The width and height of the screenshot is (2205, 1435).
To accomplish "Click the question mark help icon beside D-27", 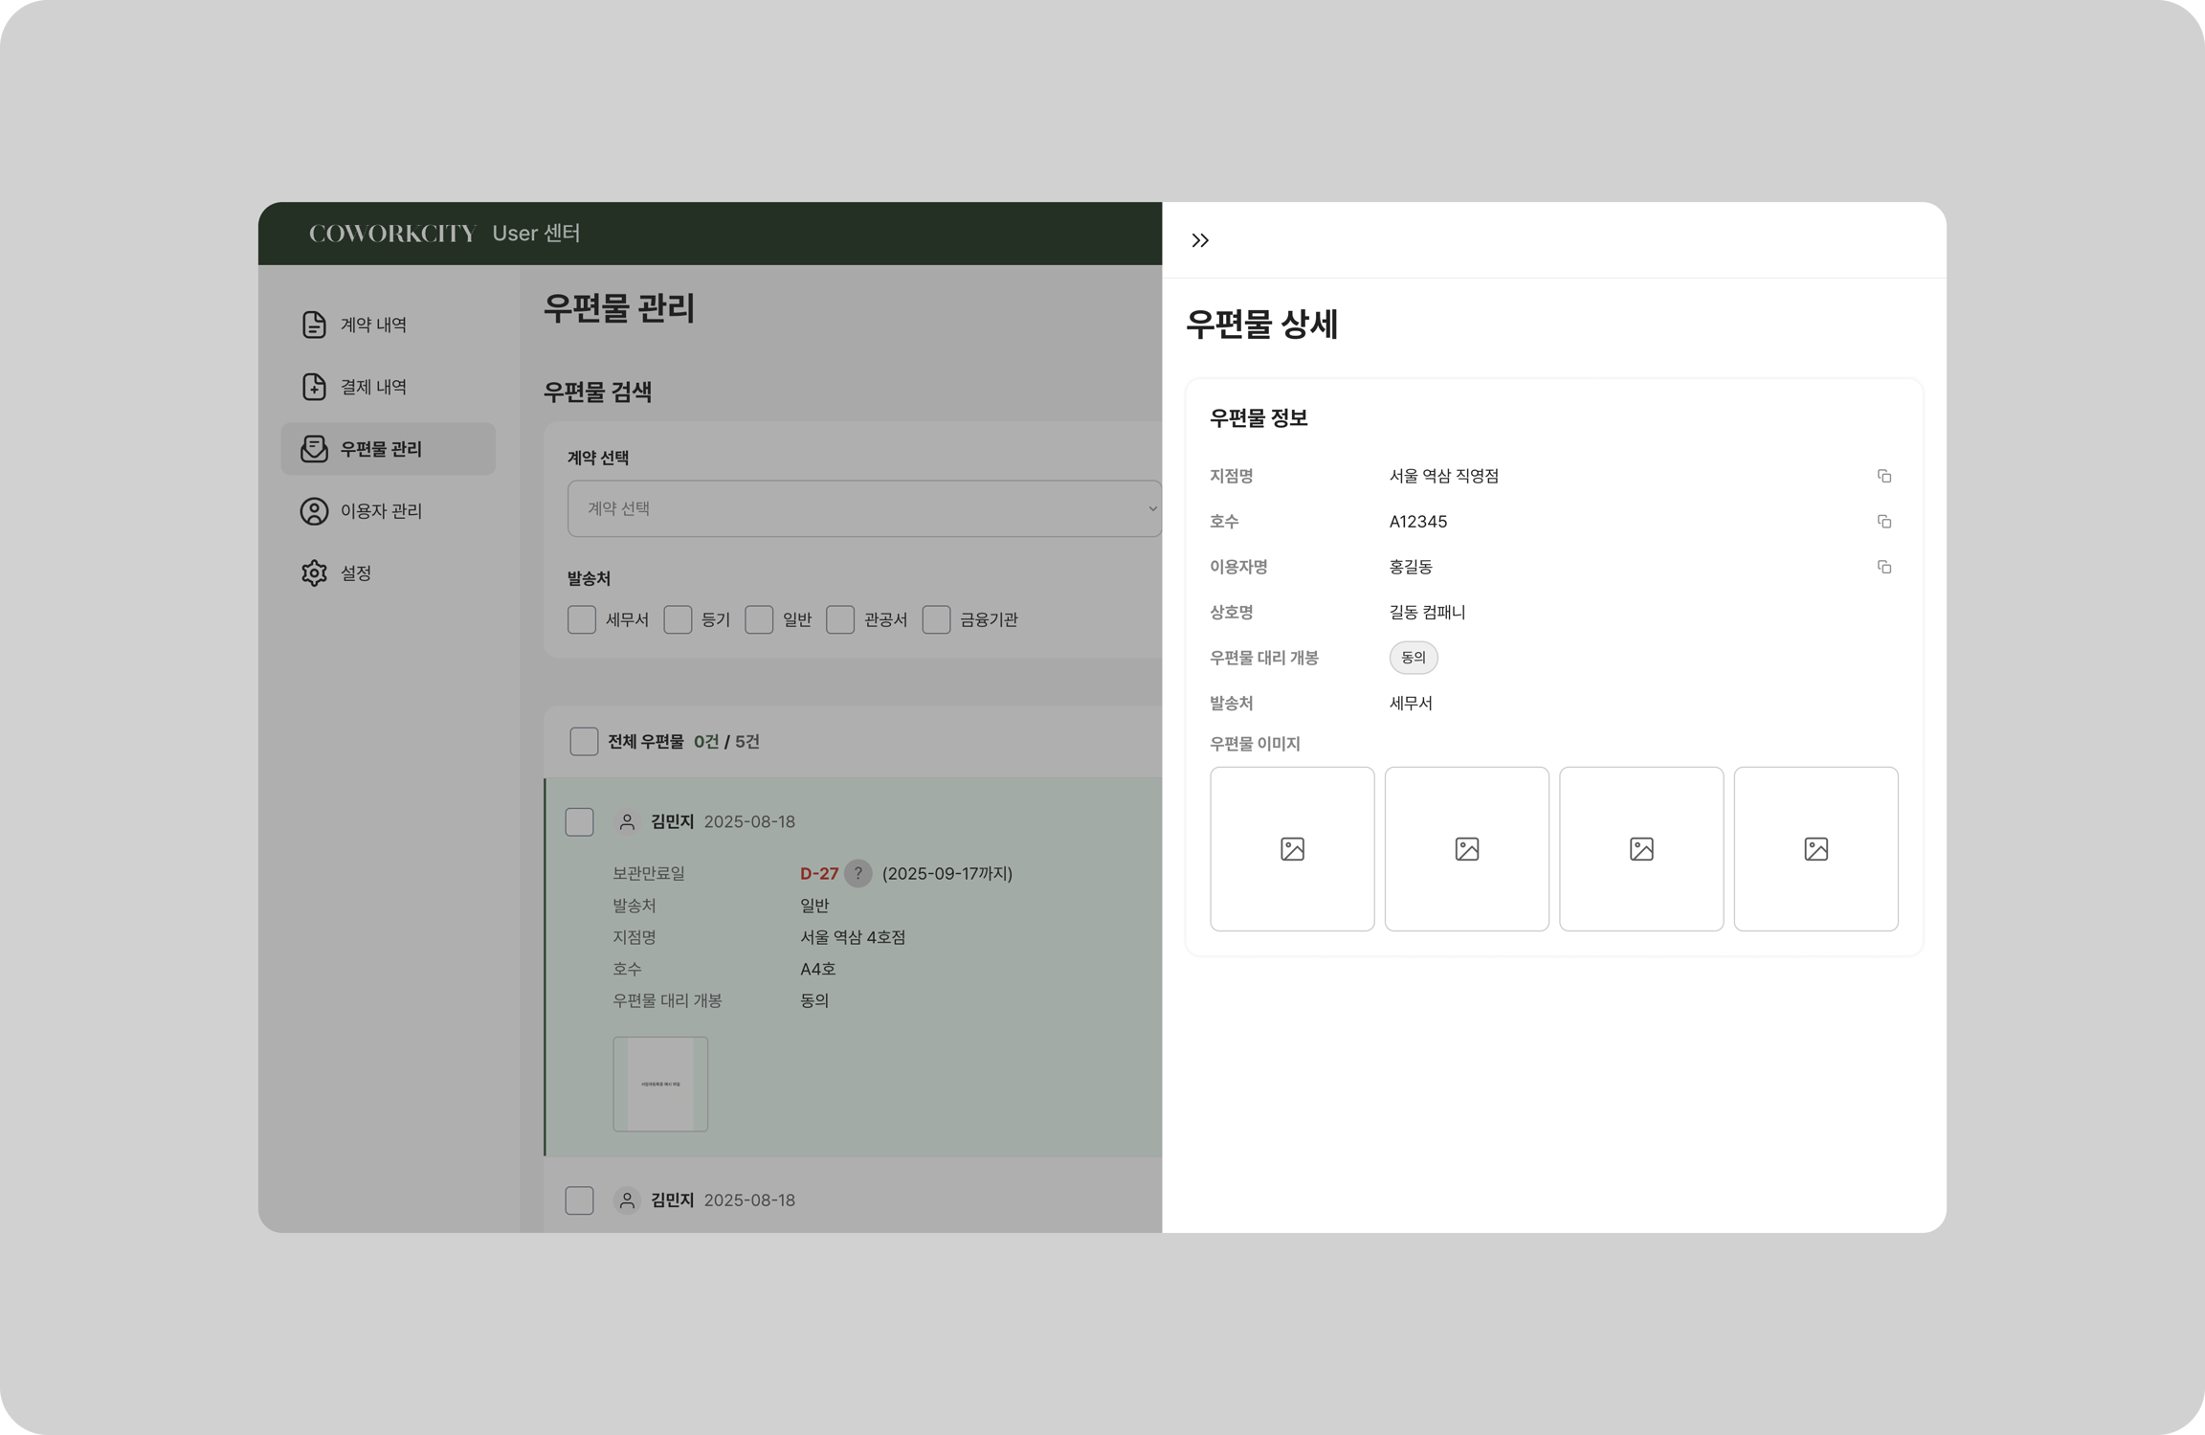I will (857, 873).
